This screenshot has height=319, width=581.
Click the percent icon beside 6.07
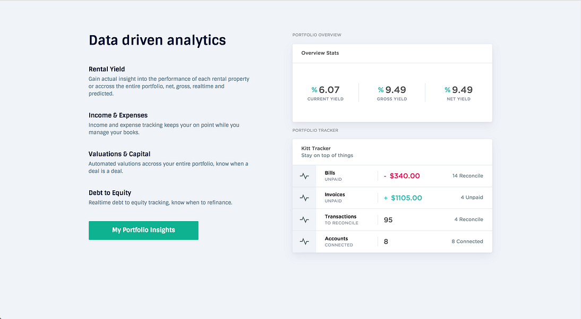coord(314,90)
